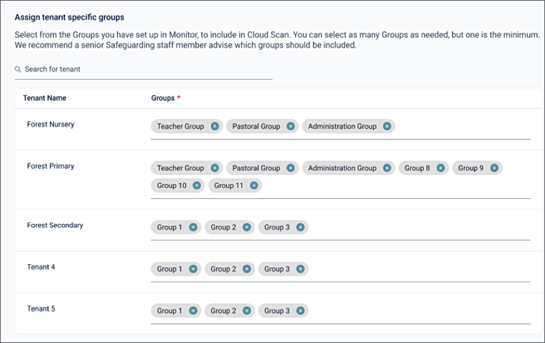Remove Group 2 from Tenant 4
This screenshot has width=545, height=343.
point(247,269)
